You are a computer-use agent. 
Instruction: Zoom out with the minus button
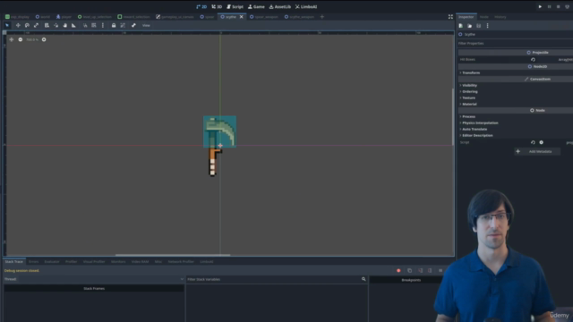(21, 39)
